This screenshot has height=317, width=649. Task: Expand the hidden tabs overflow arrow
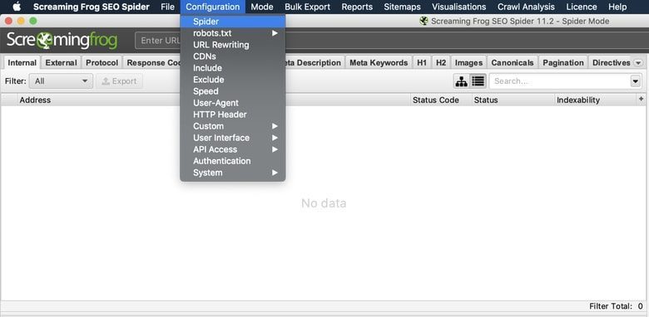tap(638, 63)
